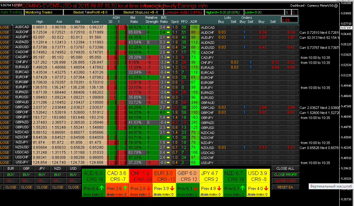354x206 pixels.
Task: Click the GBP 6.0 CRS 12 strength tile
Action: coord(188,176)
